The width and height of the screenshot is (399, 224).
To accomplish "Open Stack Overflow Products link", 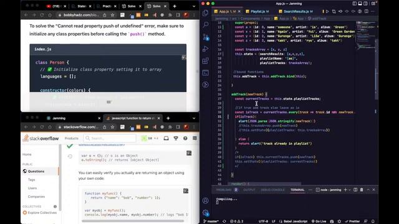I will (x=72, y=138).
